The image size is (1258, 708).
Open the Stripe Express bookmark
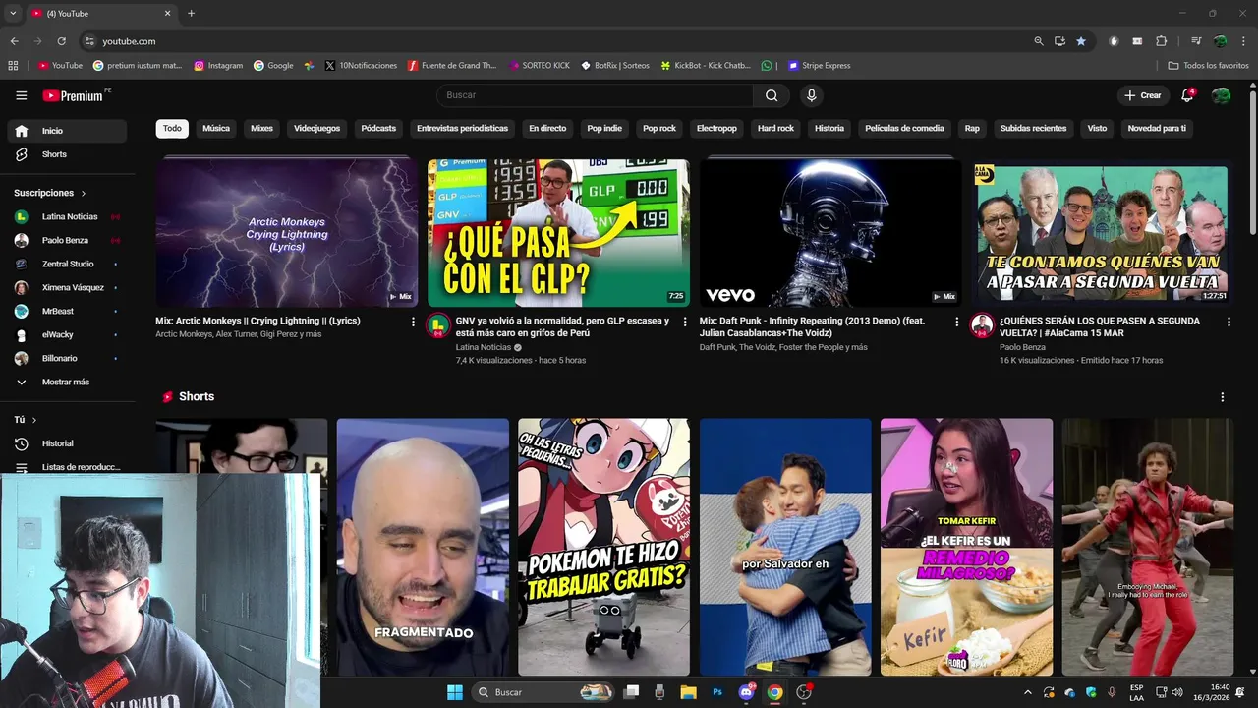click(819, 66)
